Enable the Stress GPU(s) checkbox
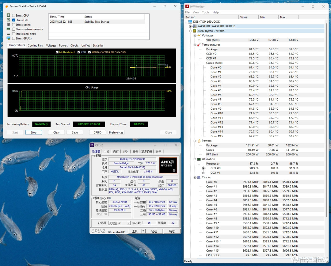Screen dimensions: 331x266 [x=13, y=38]
